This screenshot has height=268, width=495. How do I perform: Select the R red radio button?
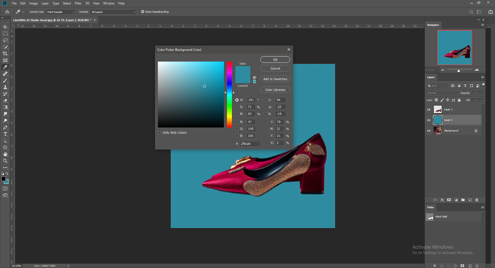(x=237, y=122)
